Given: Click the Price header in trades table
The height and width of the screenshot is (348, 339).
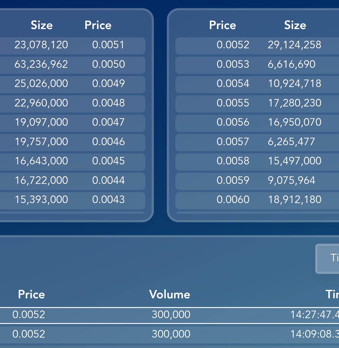Looking at the screenshot, I should pyautogui.click(x=31, y=294).
